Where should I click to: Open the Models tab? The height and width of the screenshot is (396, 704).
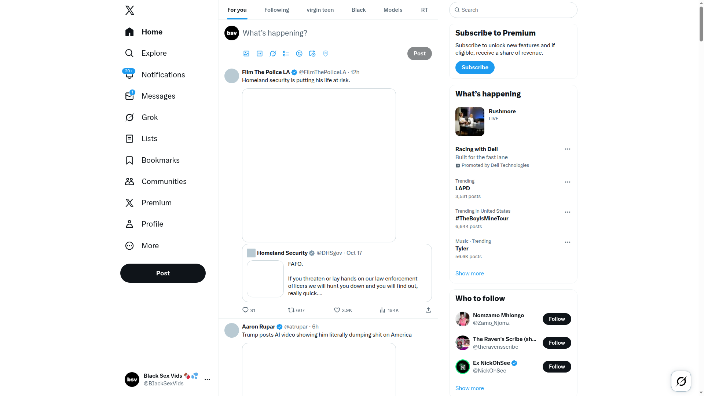pyautogui.click(x=393, y=10)
